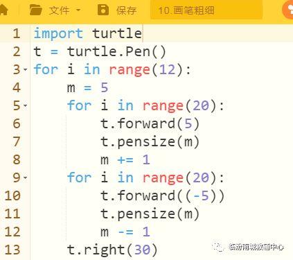
Task: Click line number 2 in gutter
Action: (x=17, y=51)
